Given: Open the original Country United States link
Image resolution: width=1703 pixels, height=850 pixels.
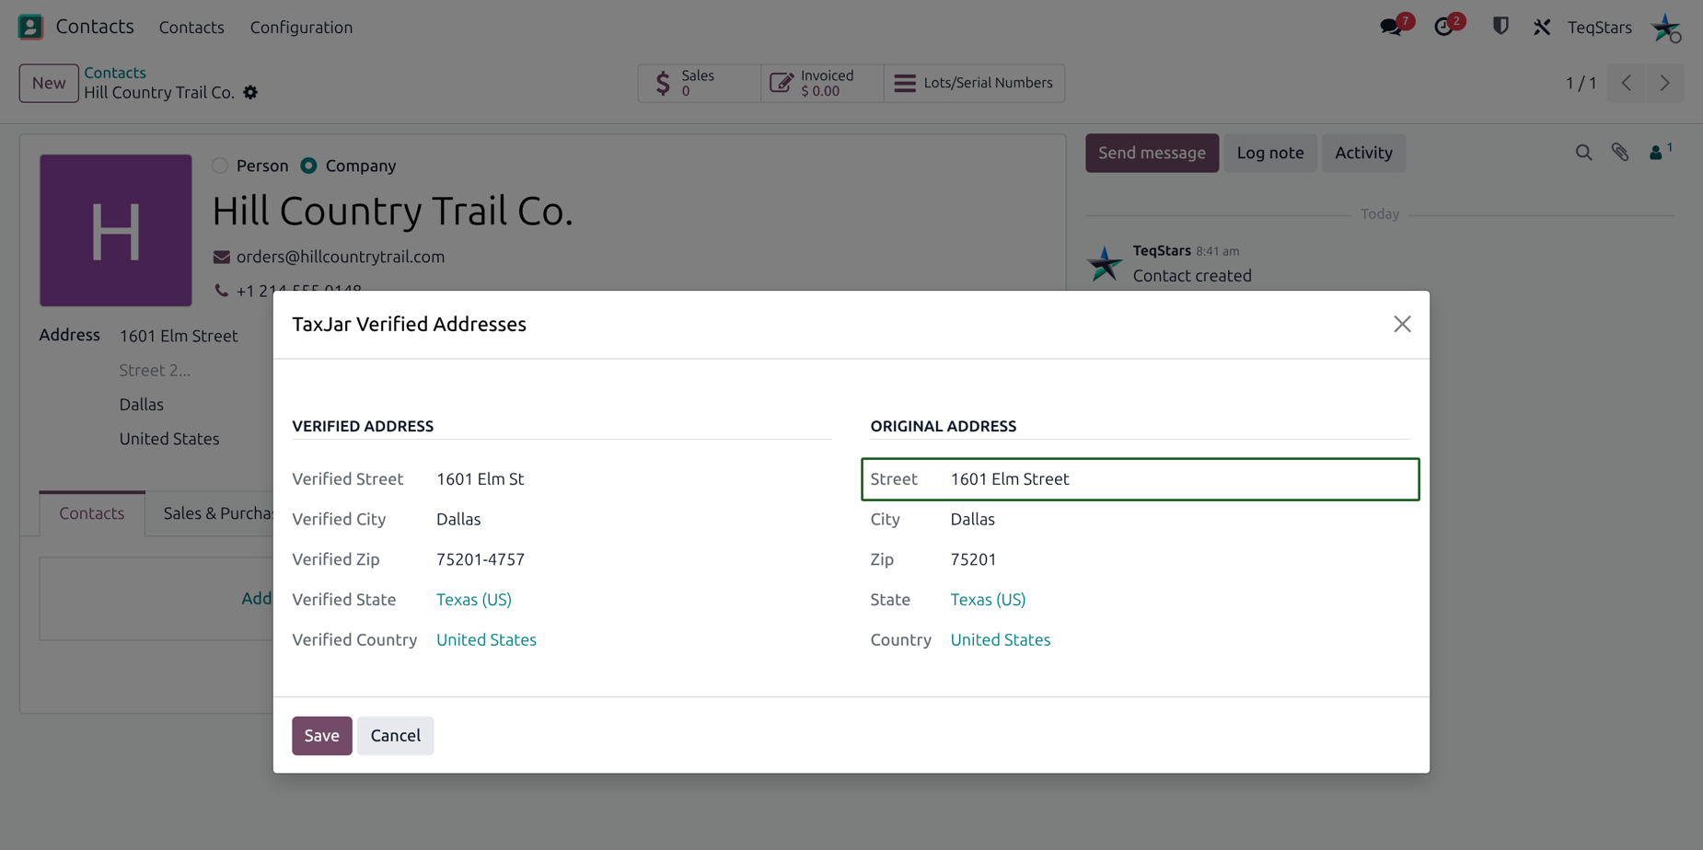Looking at the screenshot, I should point(1000,640).
